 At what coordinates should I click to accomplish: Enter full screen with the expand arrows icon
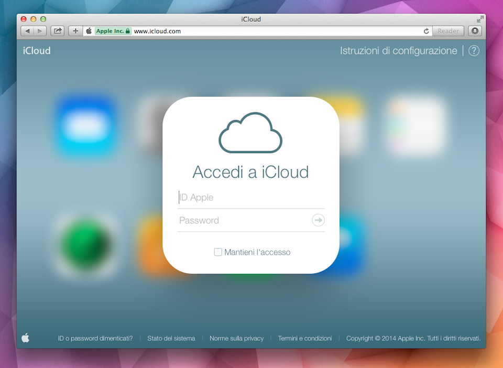tap(480, 19)
